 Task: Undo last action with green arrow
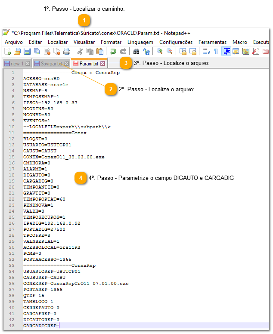click(x=113, y=51)
